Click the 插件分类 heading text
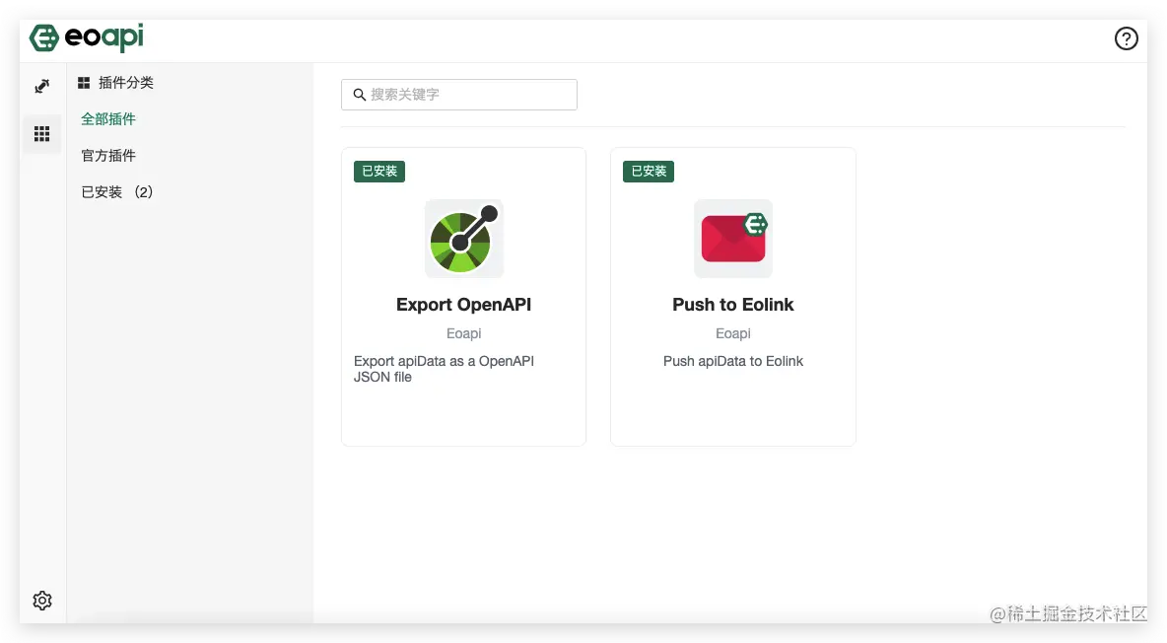This screenshot has height=643, width=1167. [x=126, y=83]
